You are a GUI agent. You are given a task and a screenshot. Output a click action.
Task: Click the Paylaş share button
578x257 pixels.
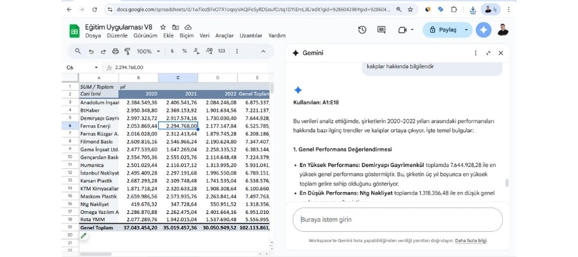(442, 30)
